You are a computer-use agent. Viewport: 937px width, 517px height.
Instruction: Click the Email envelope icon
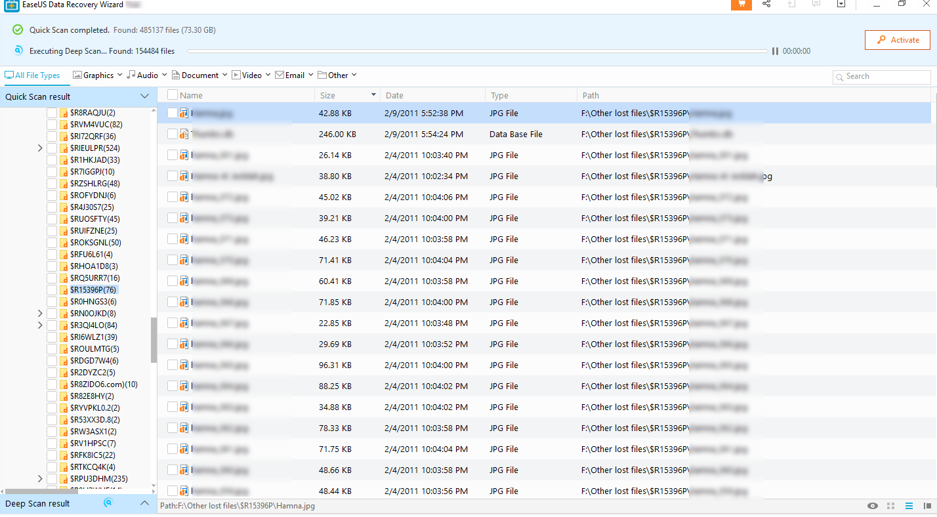click(x=280, y=75)
